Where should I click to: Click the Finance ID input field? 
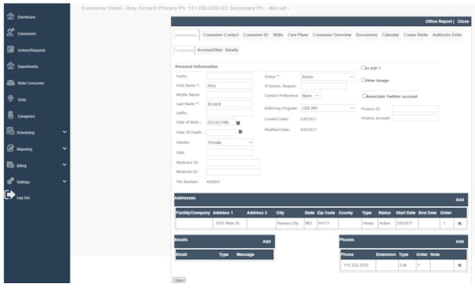(x=415, y=108)
